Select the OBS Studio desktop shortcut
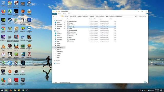 [16, 72]
